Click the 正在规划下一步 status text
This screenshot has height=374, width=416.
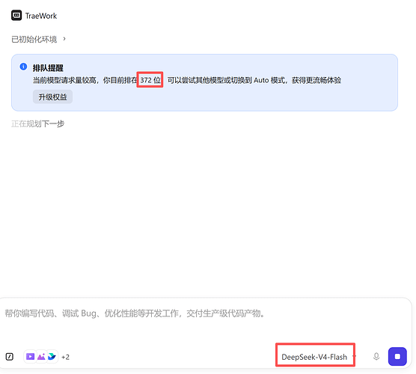[x=37, y=123]
